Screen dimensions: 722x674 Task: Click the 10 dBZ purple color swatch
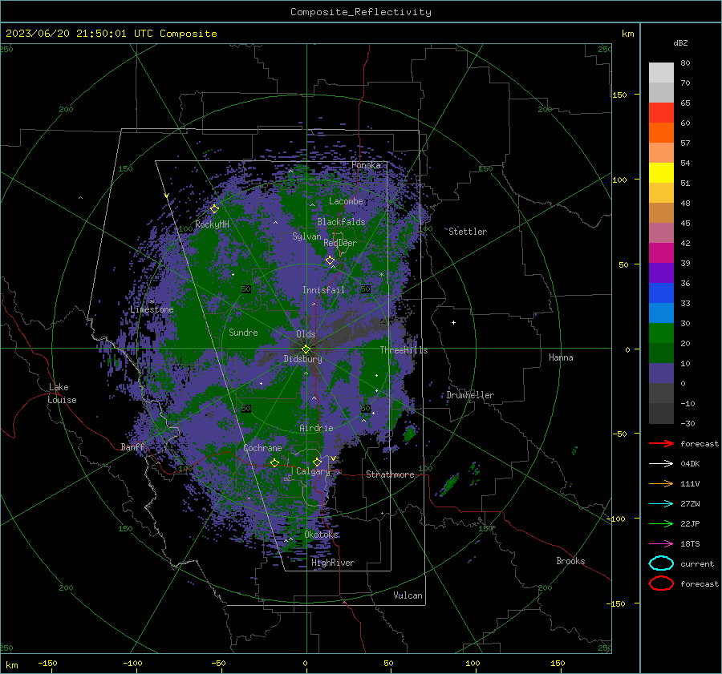point(661,373)
